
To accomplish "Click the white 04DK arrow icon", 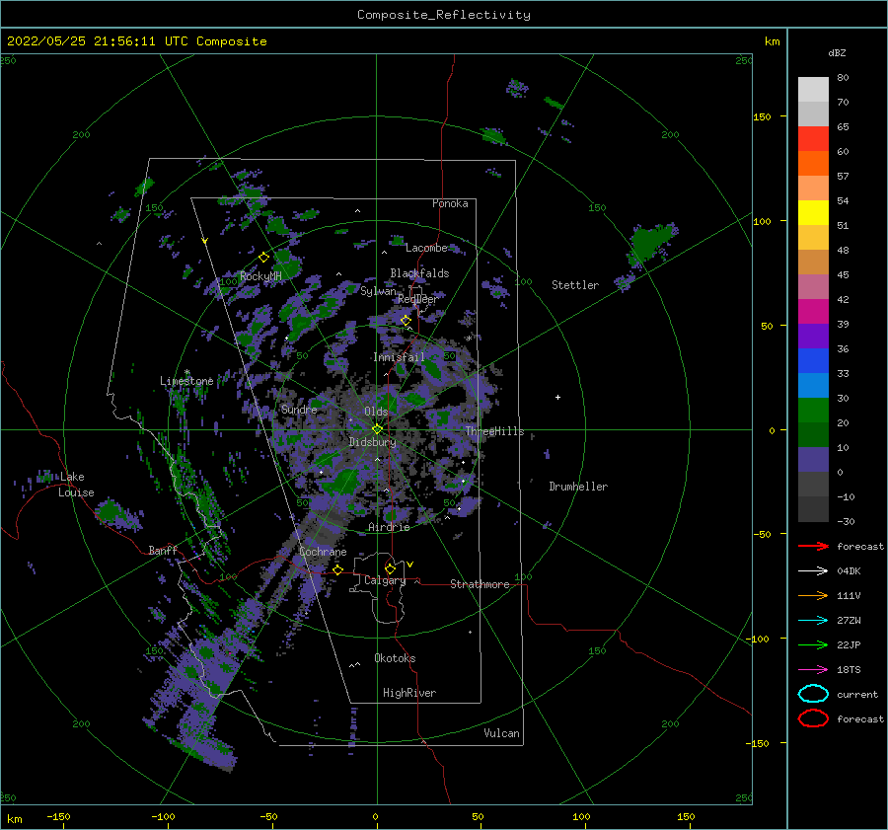I will 813,571.
